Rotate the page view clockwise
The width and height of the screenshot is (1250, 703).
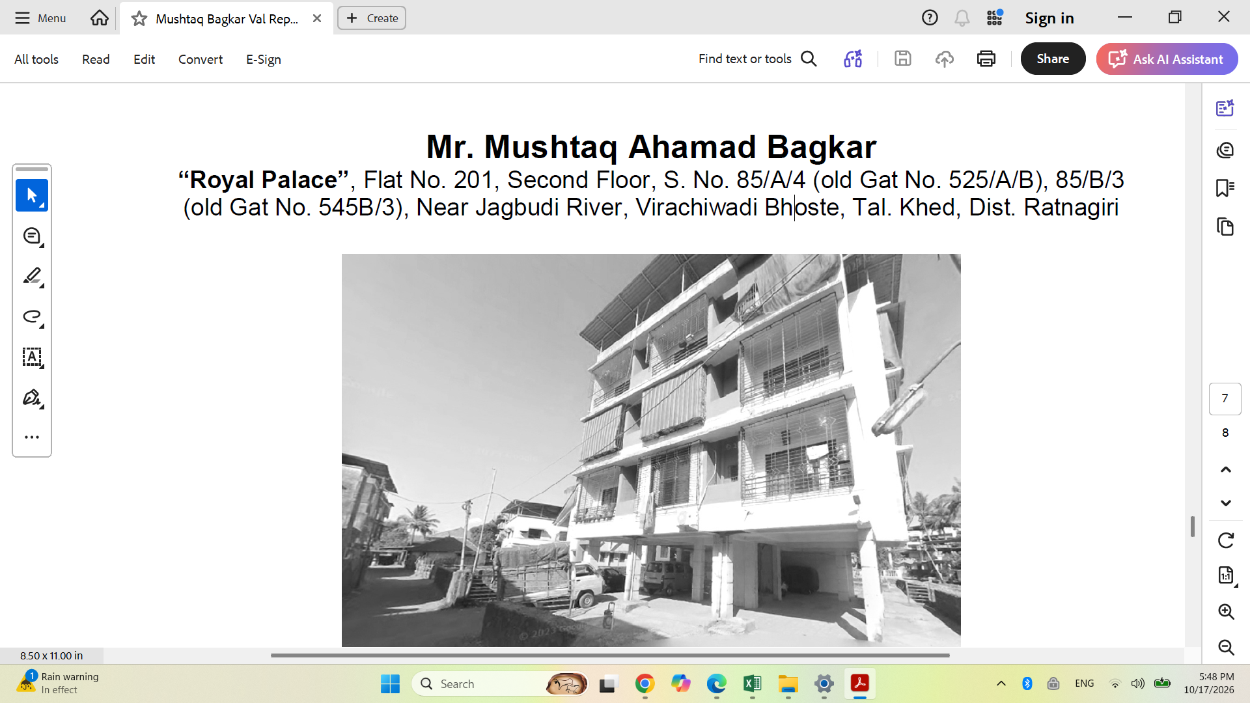click(x=1226, y=540)
